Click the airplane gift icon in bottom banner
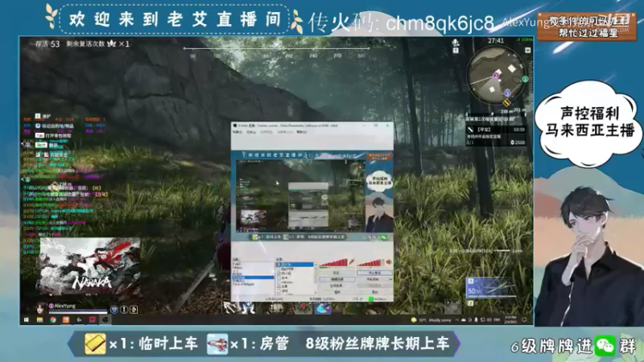 [x=217, y=343]
